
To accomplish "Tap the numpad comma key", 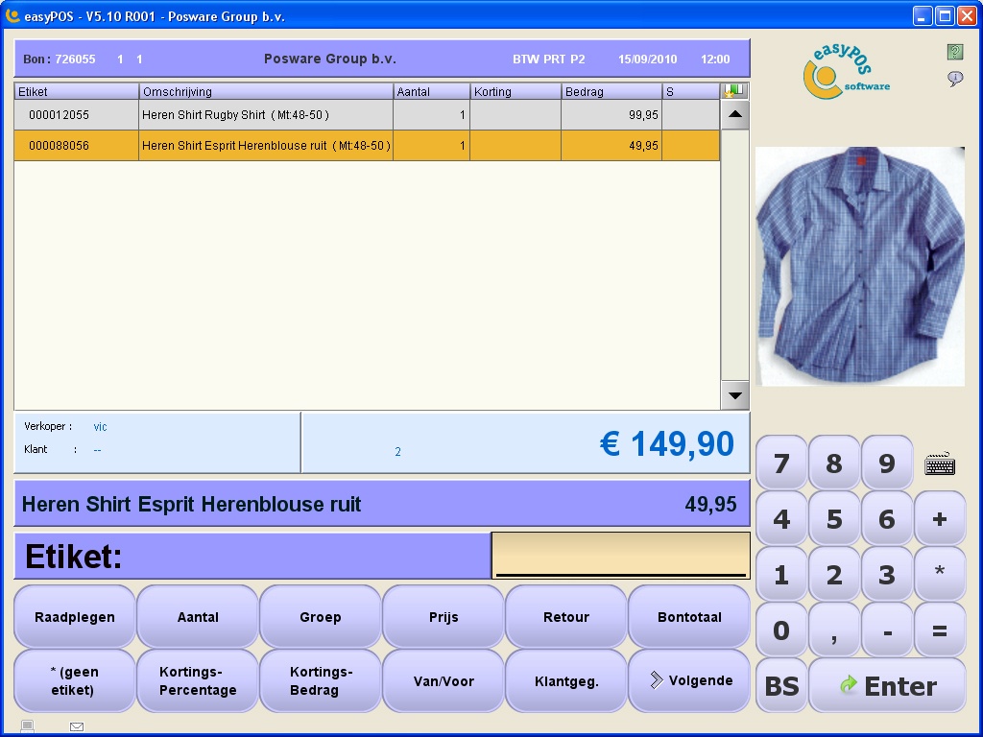I will [834, 630].
